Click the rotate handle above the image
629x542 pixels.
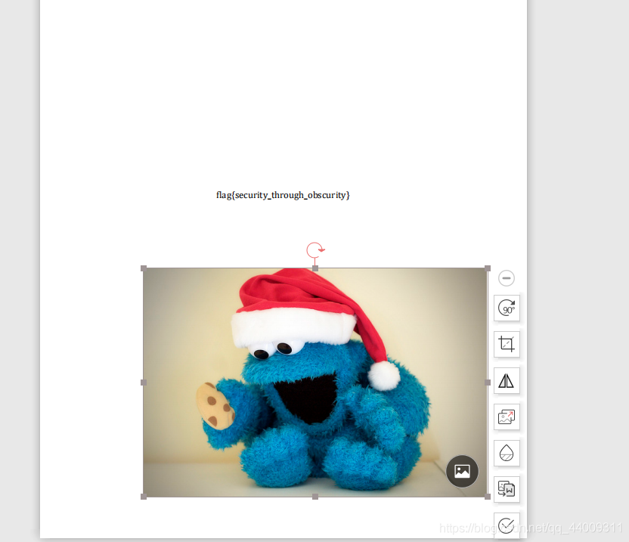(x=315, y=250)
